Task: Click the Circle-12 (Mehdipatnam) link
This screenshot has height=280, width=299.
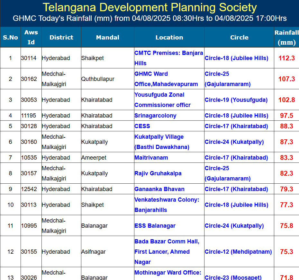Action: [238, 252]
